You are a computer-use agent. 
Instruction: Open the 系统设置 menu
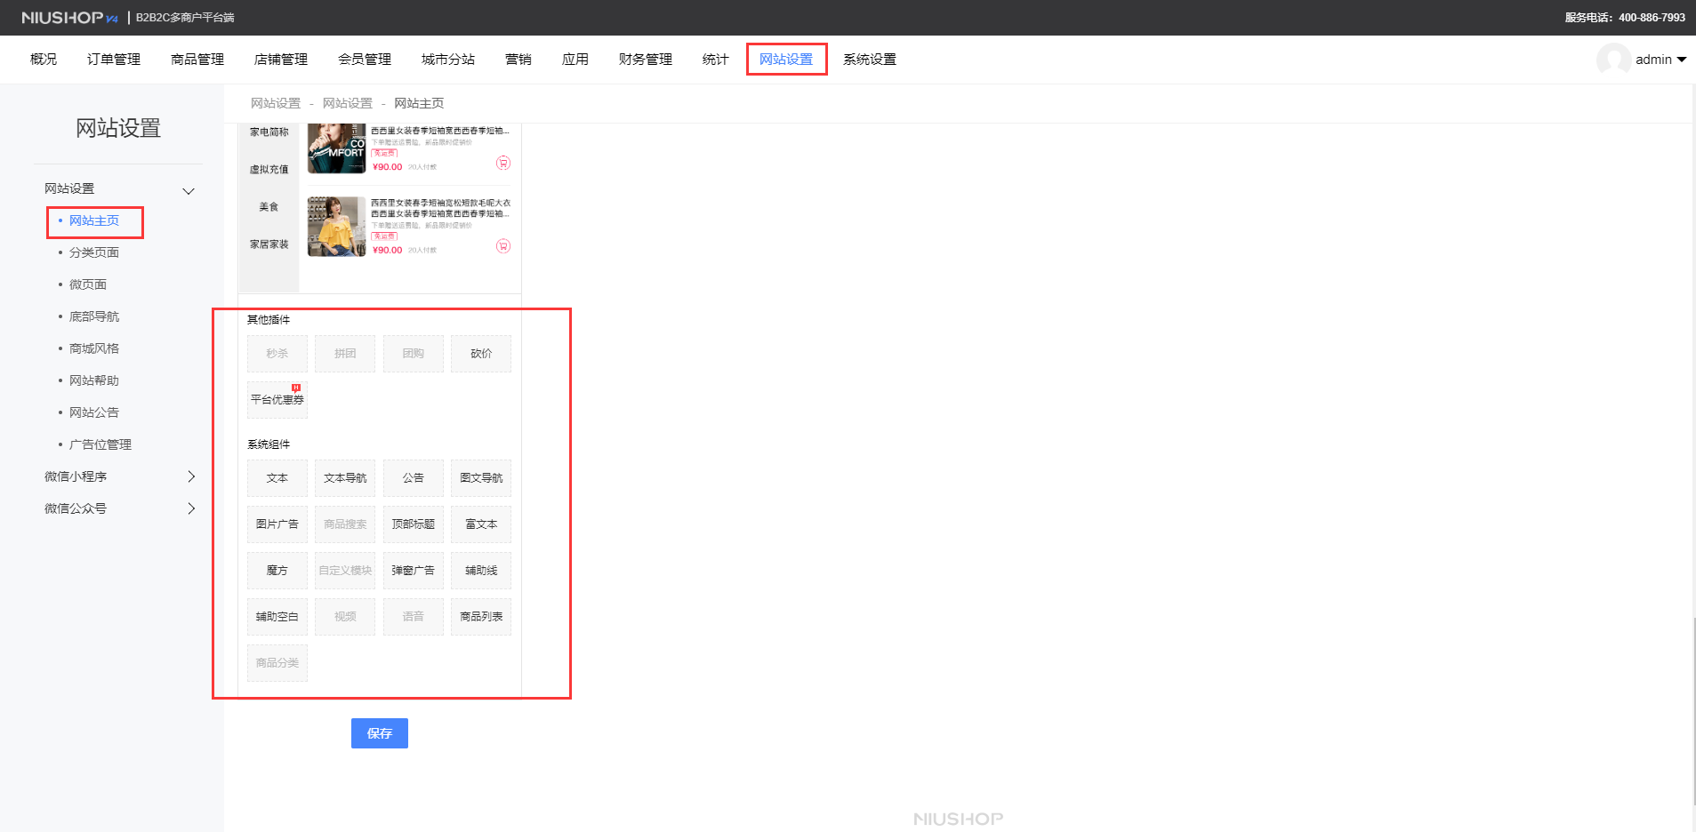tap(870, 60)
